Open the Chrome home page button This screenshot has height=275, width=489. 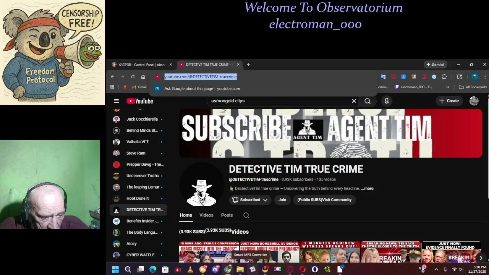pos(143,77)
